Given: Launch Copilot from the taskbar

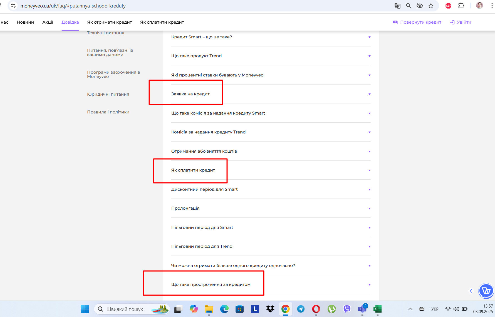Looking at the screenshot, I should [x=194, y=309].
